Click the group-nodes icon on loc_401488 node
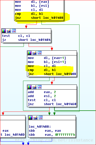96x145 pixels. point(41,118)
